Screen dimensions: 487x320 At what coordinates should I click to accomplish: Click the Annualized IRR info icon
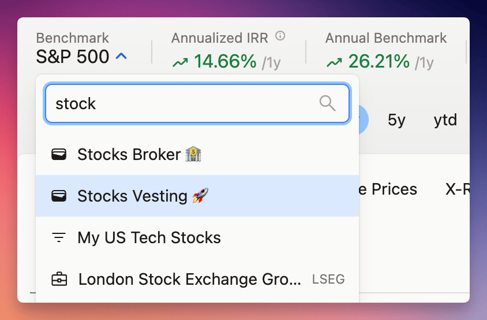[x=280, y=36]
